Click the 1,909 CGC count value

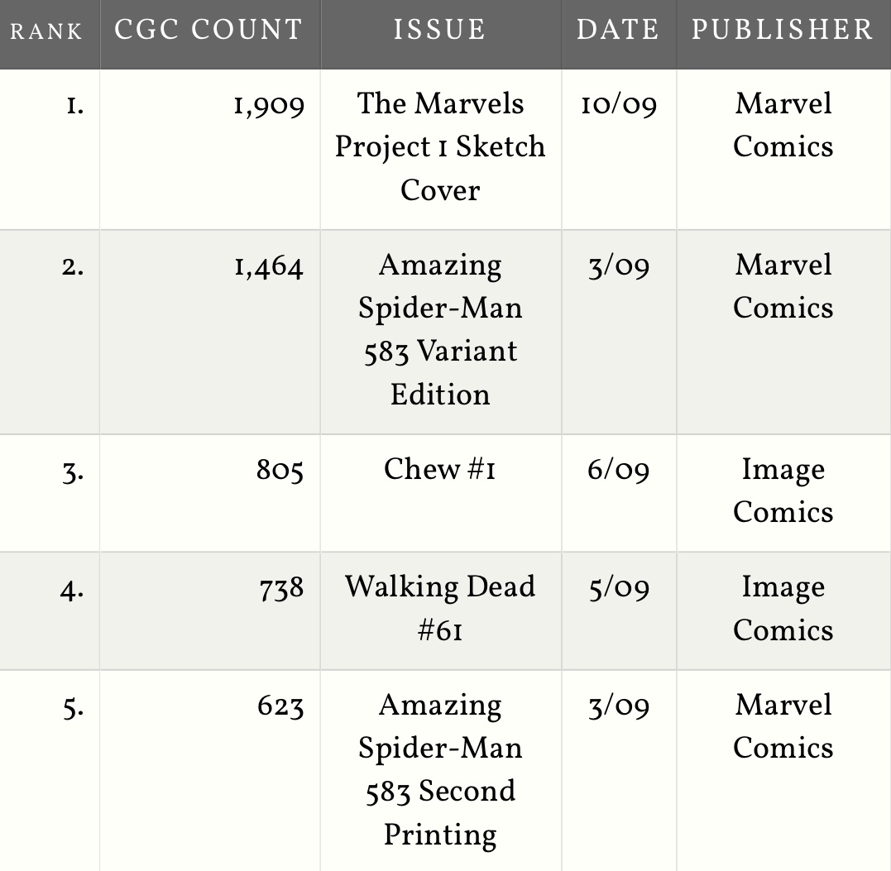tap(270, 106)
